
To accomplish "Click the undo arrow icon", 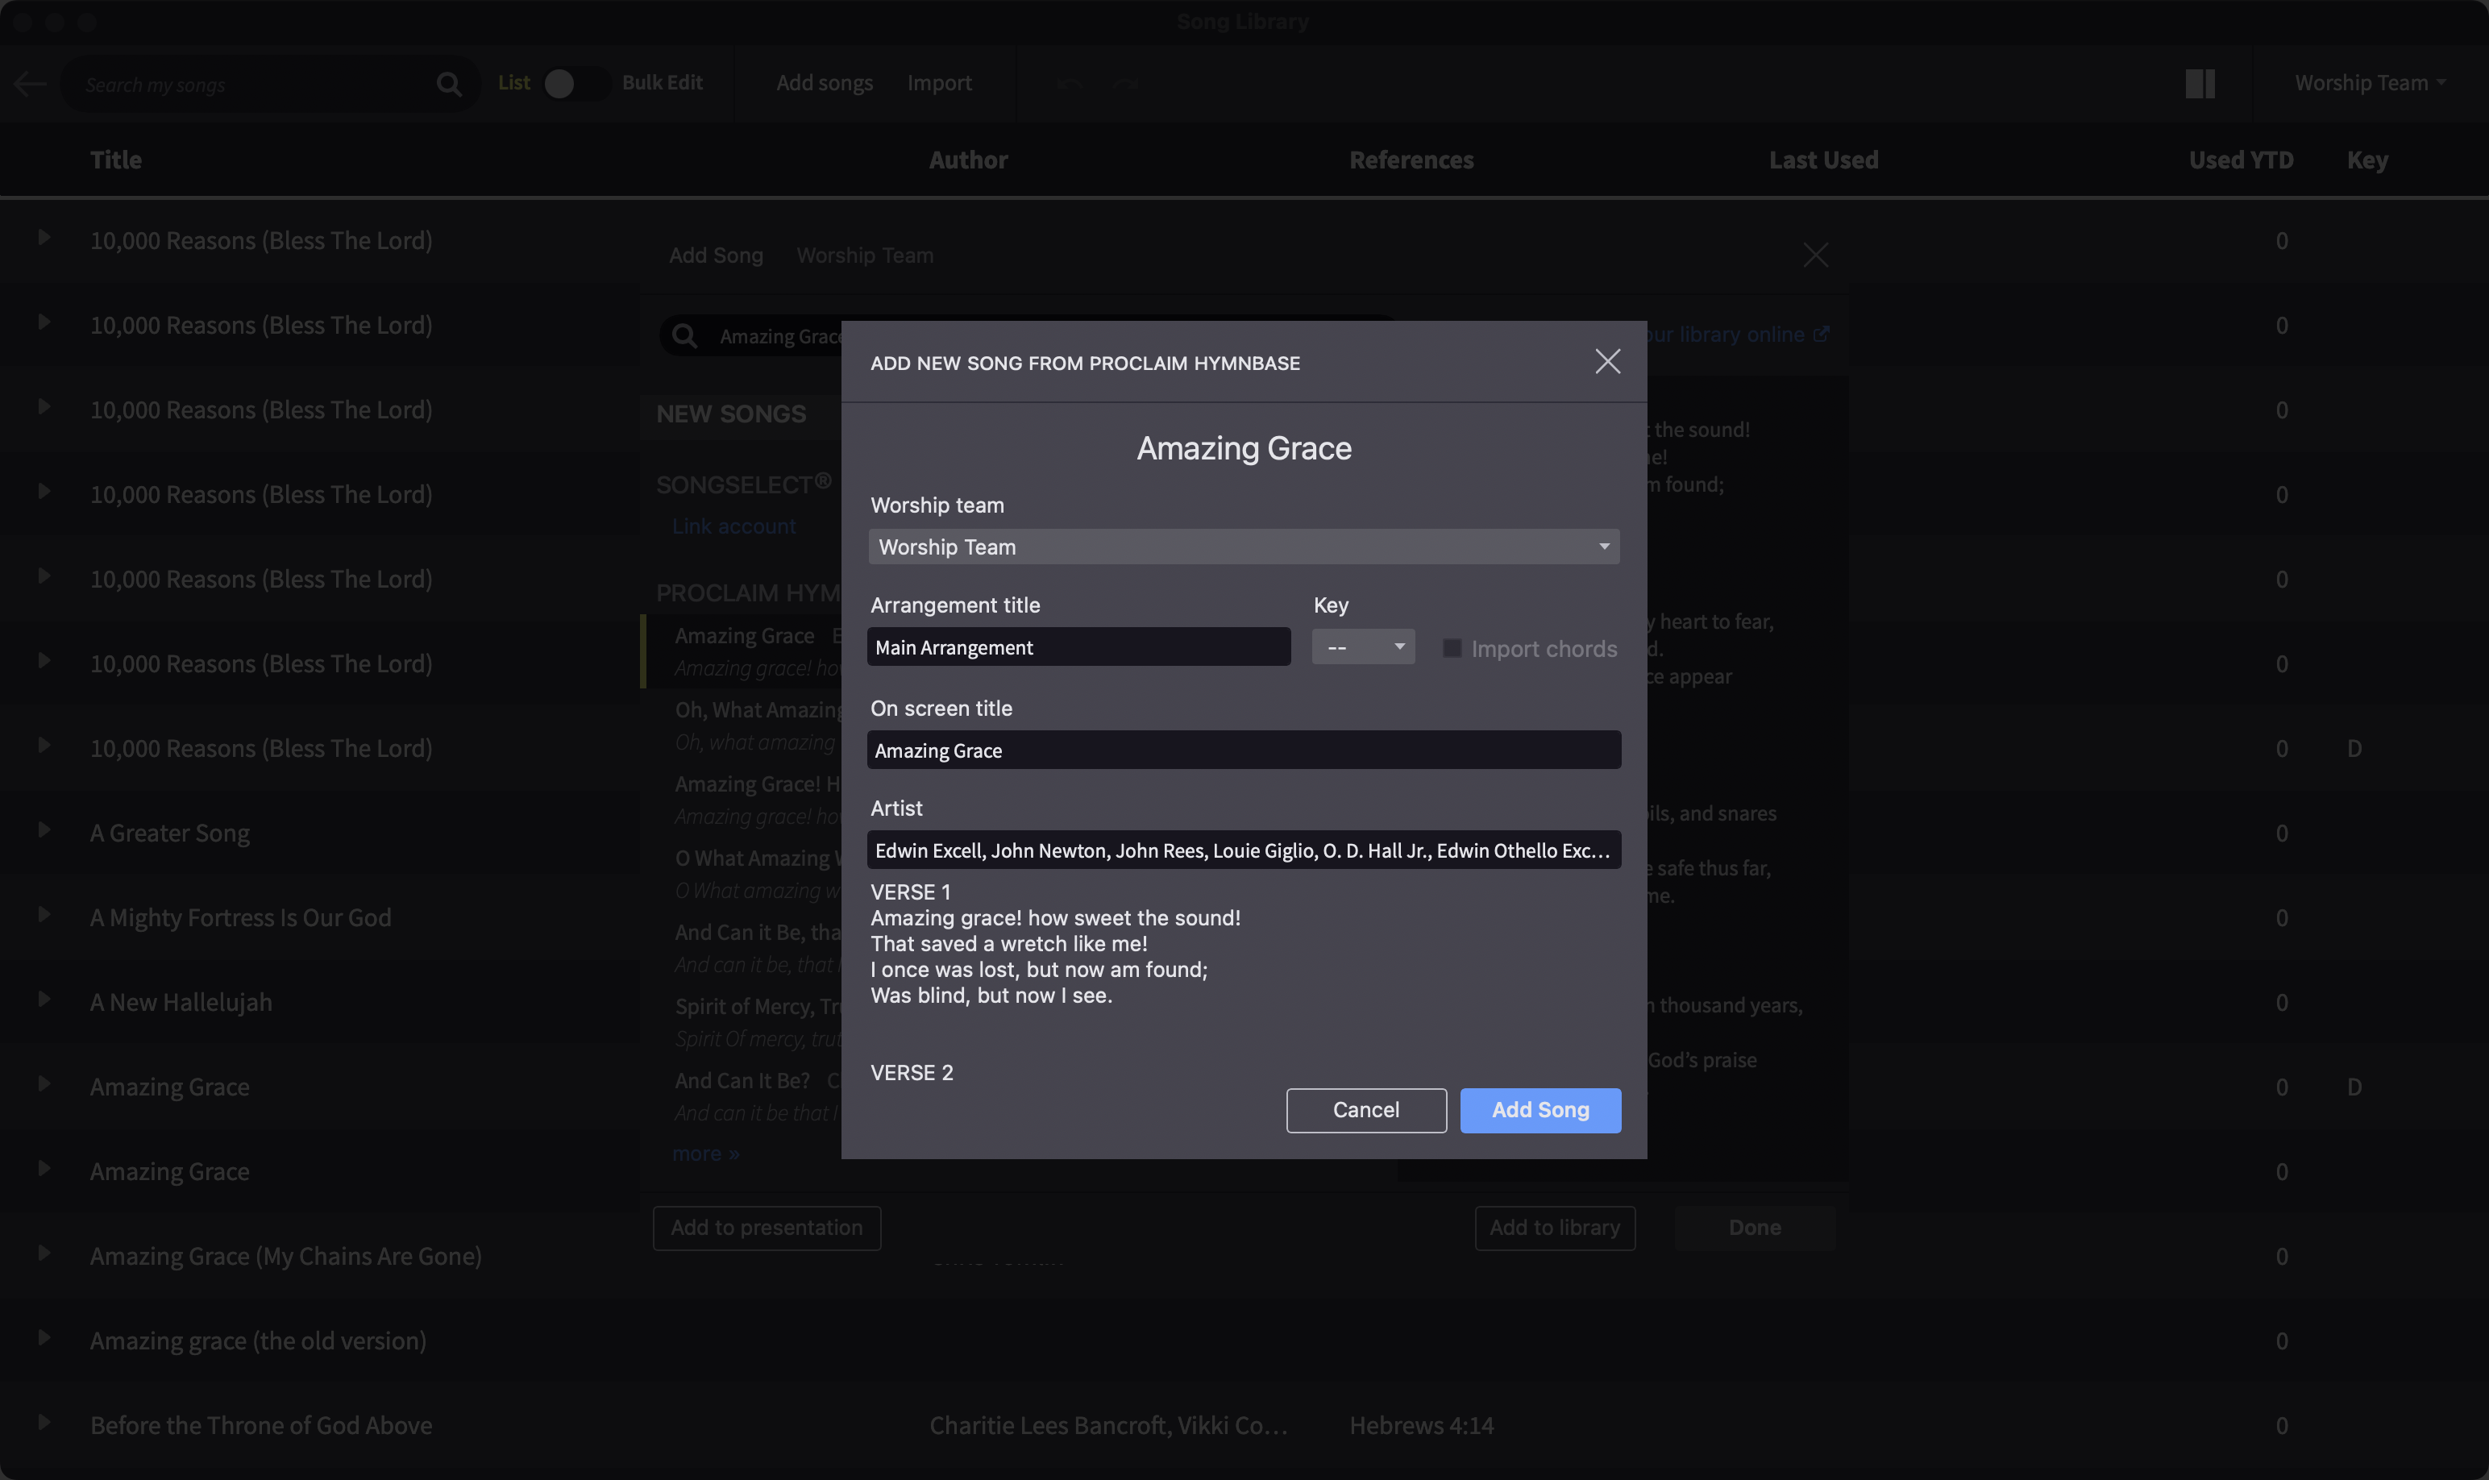I will 1070,84.
